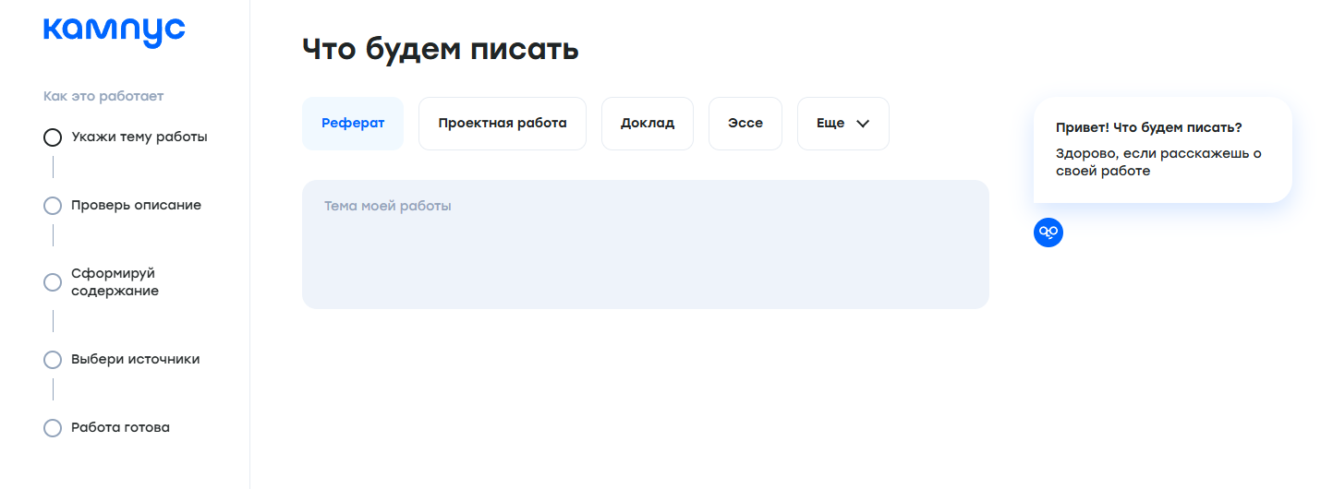The height and width of the screenshot is (489, 1321).
Task: Click the Проверь описание label
Action: coord(136,205)
